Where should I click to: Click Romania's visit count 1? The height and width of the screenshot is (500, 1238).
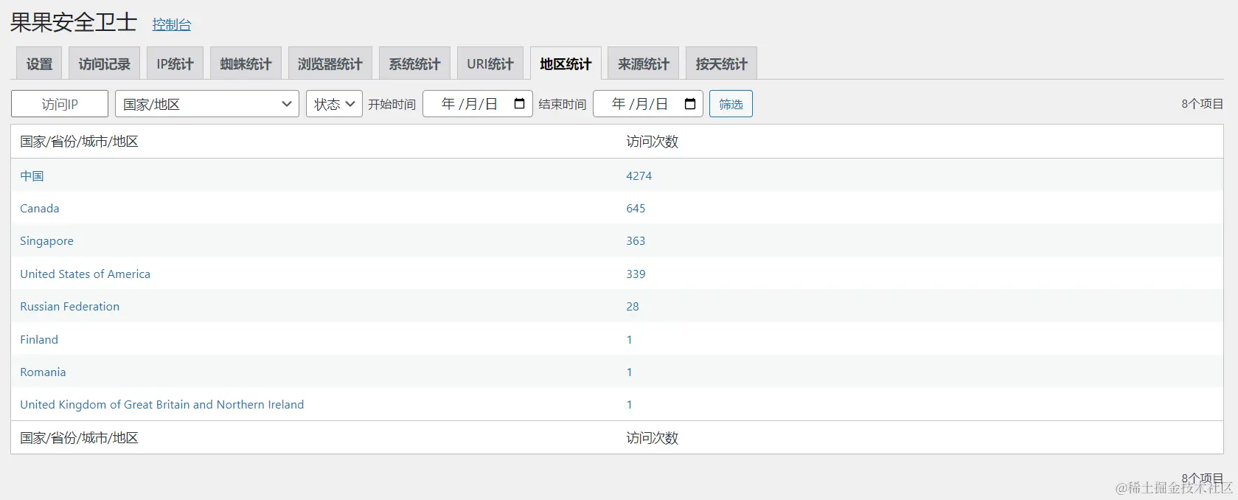point(630,372)
